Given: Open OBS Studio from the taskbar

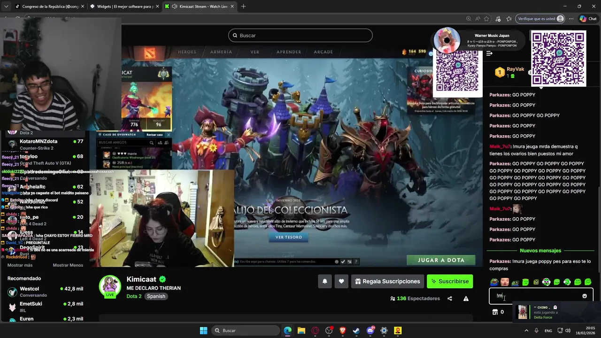Looking at the screenshot, I should [329, 330].
